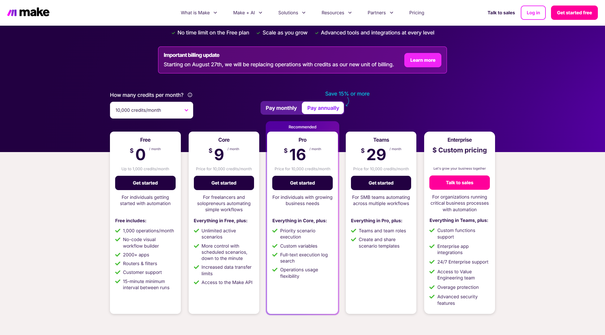Open the Make + AI menu
Image resolution: width=605 pixels, height=335 pixels.
(247, 13)
